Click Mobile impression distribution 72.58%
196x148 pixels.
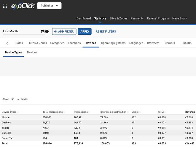point(104,117)
